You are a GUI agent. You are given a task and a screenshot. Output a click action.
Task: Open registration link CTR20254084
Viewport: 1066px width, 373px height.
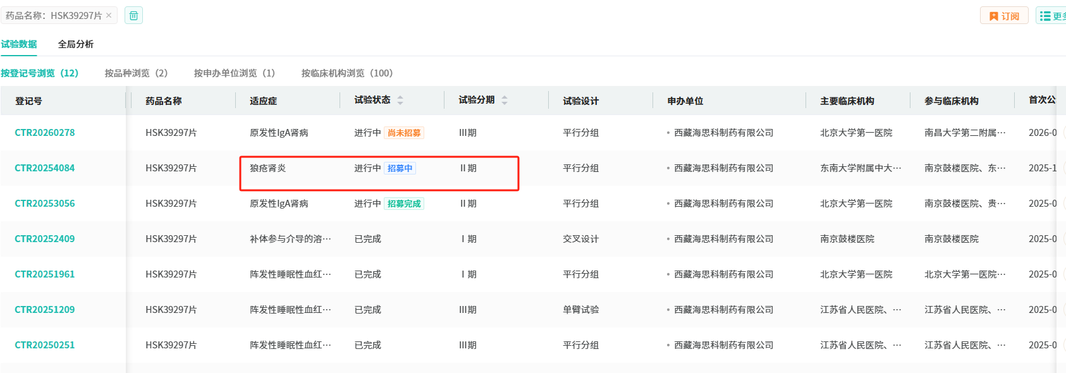coord(45,168)
